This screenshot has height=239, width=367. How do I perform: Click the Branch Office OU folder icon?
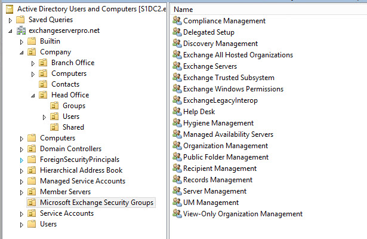(43, 63)
